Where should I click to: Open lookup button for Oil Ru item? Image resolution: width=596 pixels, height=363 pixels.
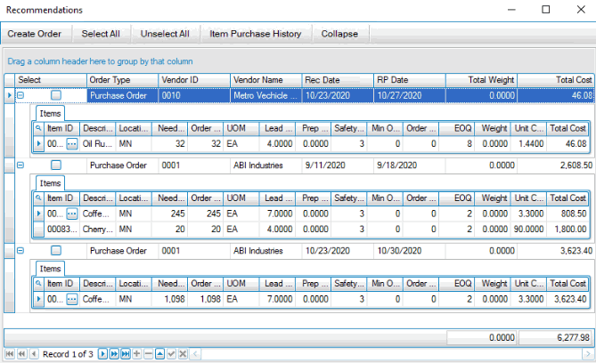(72, 144)
